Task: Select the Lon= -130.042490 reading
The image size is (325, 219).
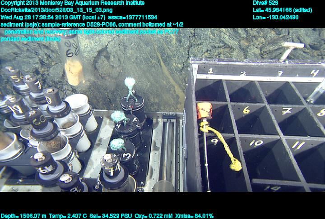Action: coord(276,17)
